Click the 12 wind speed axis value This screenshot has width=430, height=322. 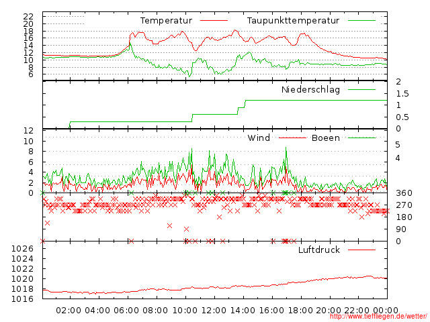pos(28,131)
